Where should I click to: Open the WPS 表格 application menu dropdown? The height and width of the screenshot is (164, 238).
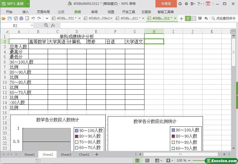click(28, 4)
